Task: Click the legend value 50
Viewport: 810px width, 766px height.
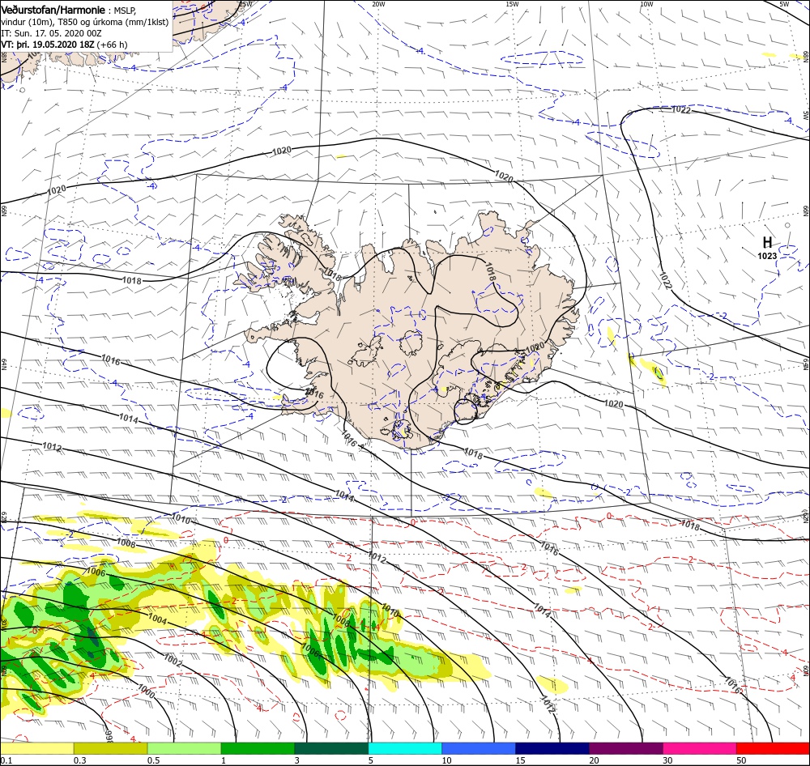Action: coord(741,760)
